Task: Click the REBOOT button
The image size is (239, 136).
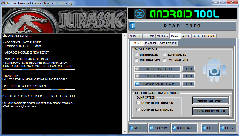Action: [138, 128]
